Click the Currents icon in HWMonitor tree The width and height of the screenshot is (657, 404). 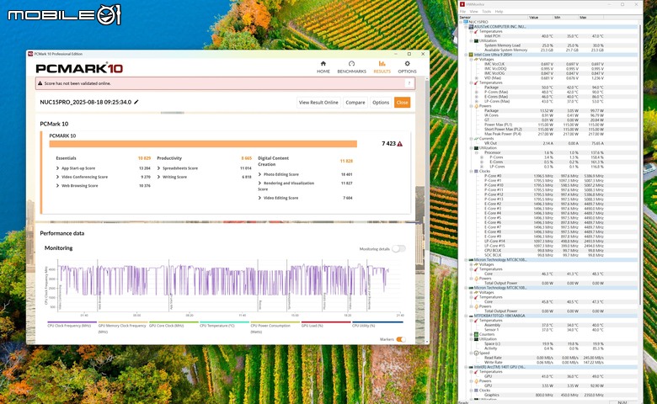(476, 139)
